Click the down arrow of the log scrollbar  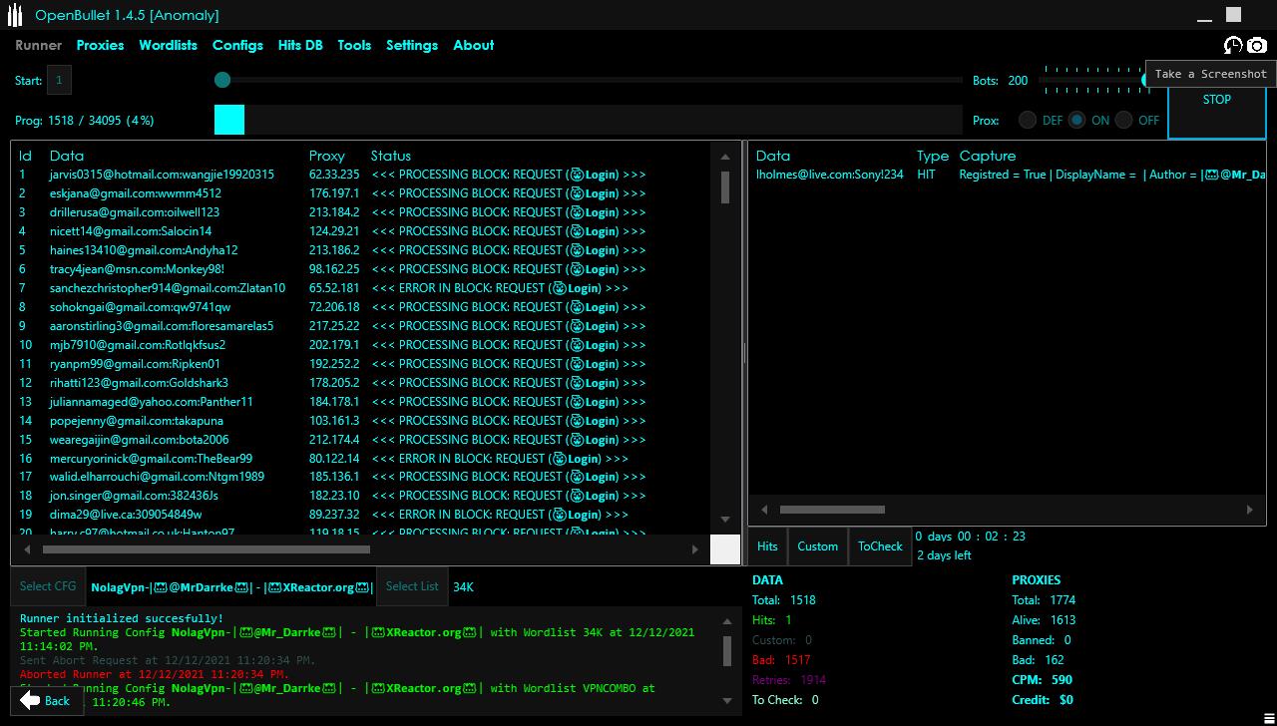(x=726, y=700)
